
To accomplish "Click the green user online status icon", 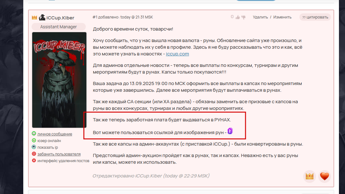I will pos(34,140).
